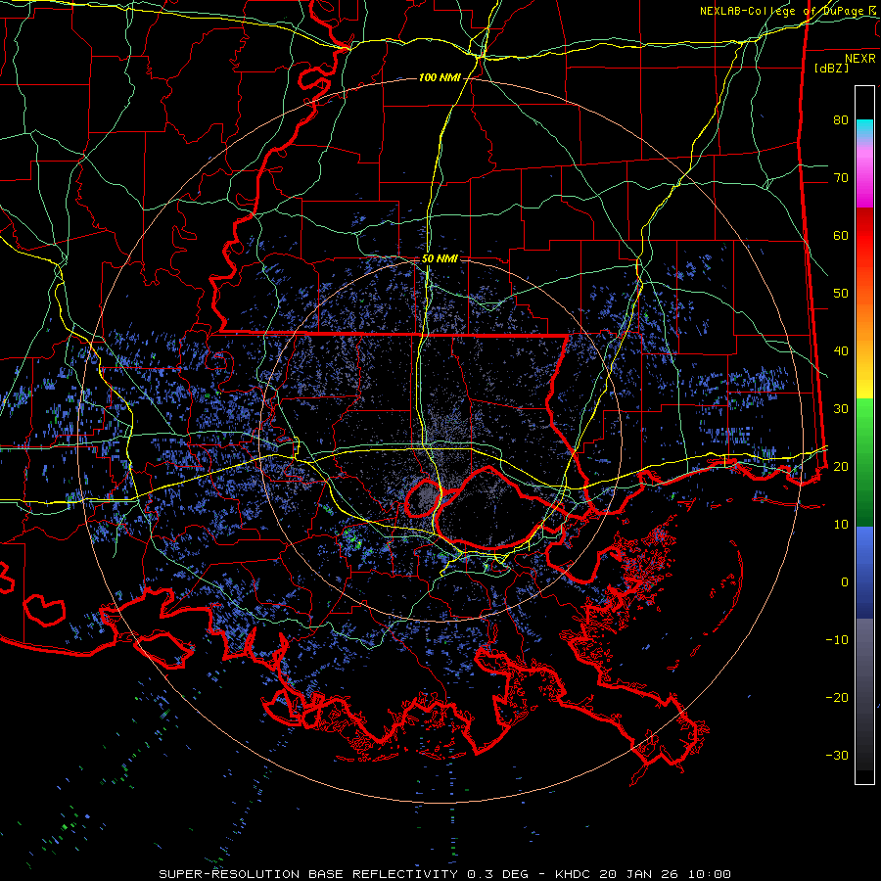This screenshot has width=881, height=881.
Task: Click the 30 value on the dBZ scale
Action: (x=841, y=409)
